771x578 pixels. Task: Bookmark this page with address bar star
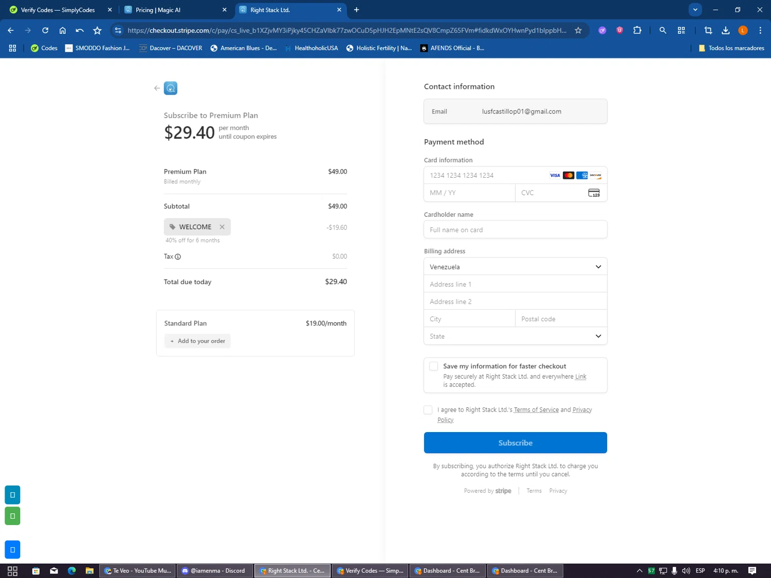[578, 30]
